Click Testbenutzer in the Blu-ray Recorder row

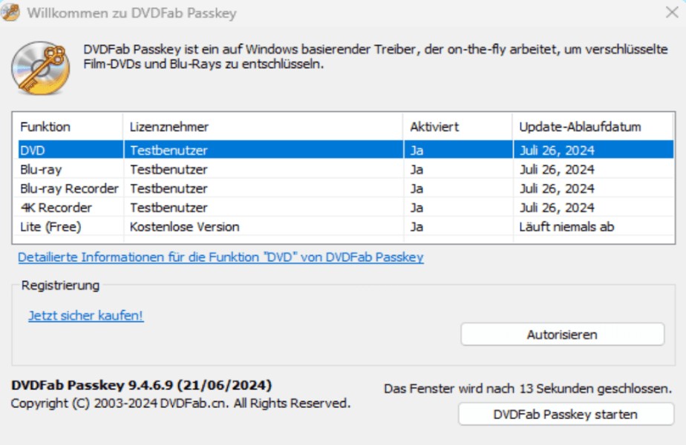pos(169,188)
